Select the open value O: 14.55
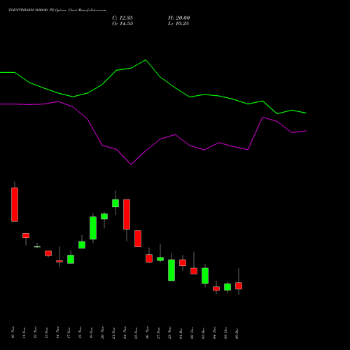This screenshot has height=350, width=350. pyautogui.click(x=122, y=24)
